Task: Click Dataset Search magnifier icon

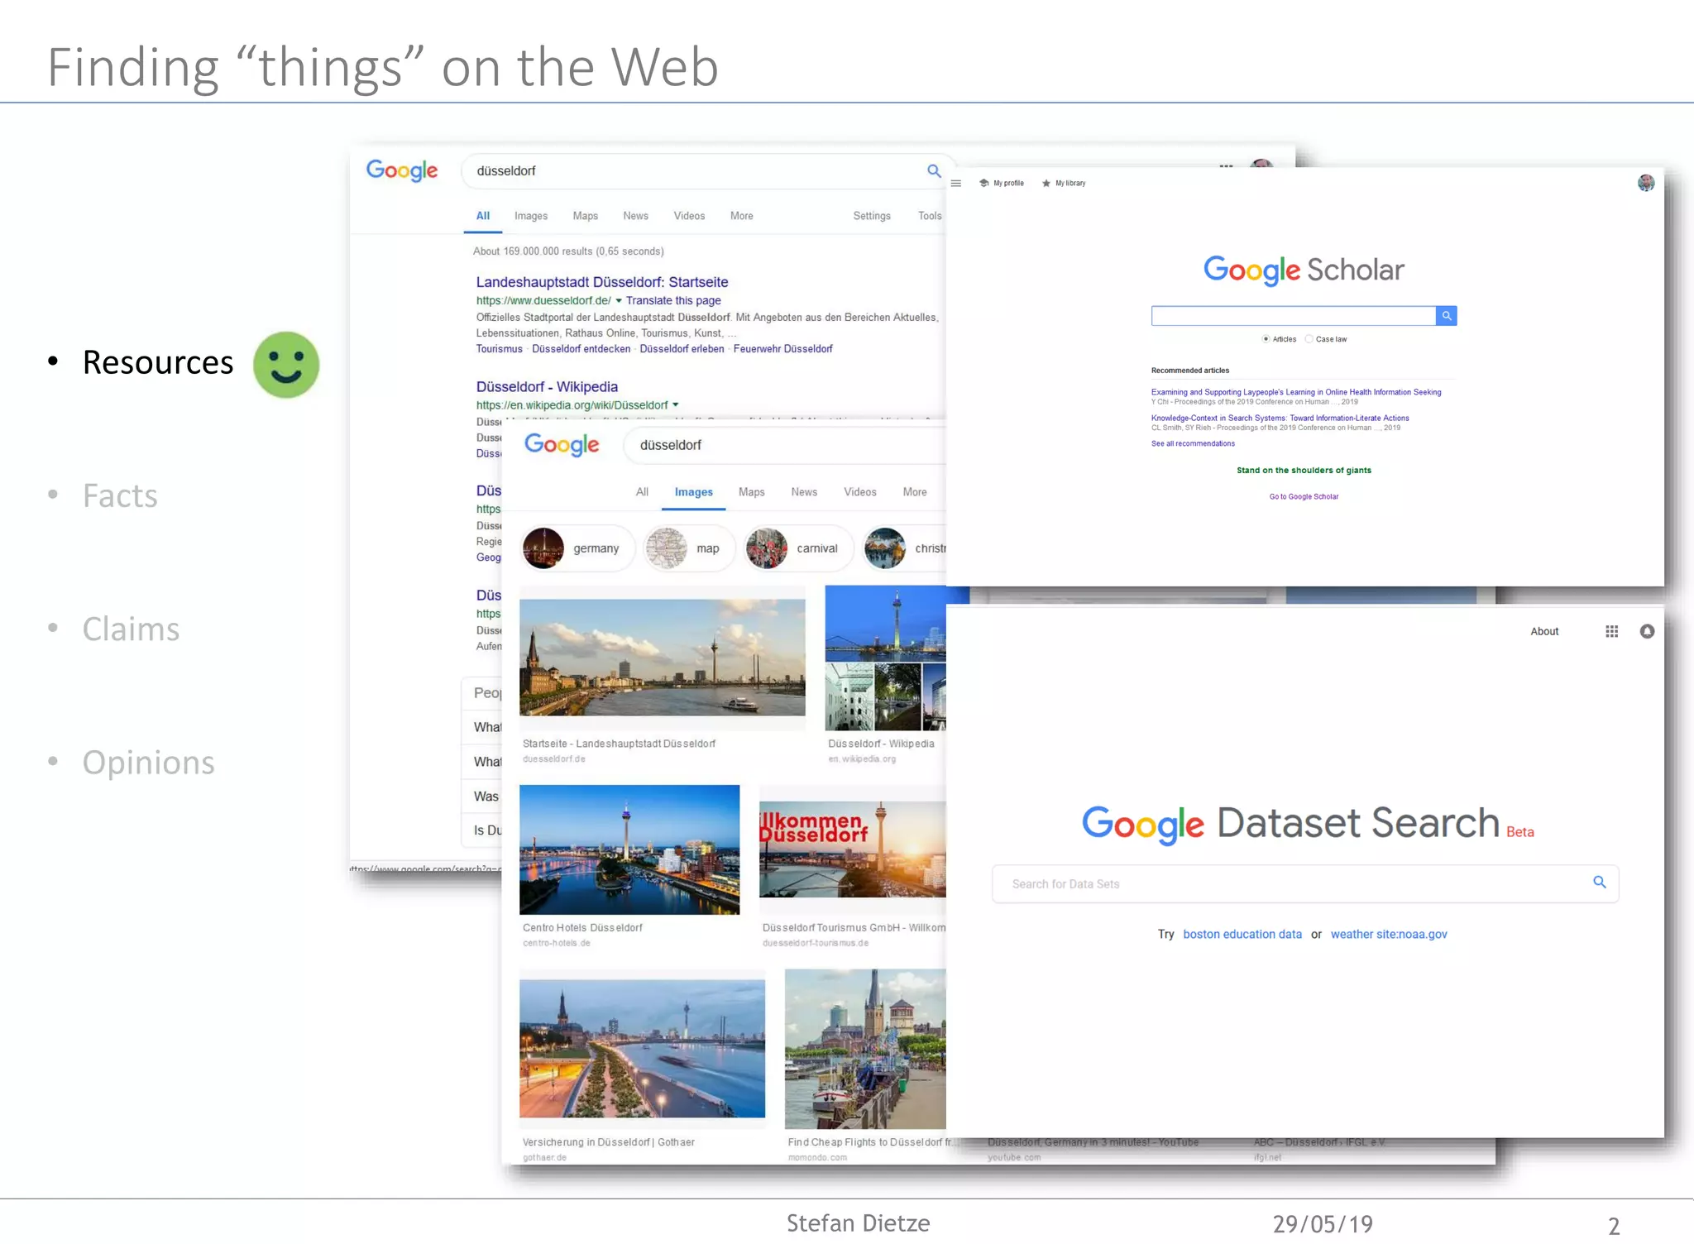Action: [1600, 883]
